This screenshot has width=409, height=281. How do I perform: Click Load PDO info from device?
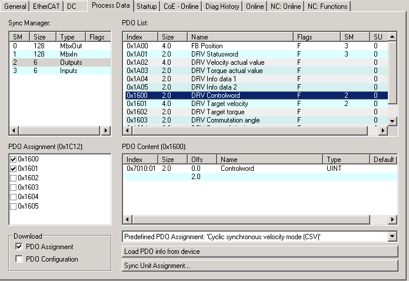pyautogui.click(x=260, y=252)
